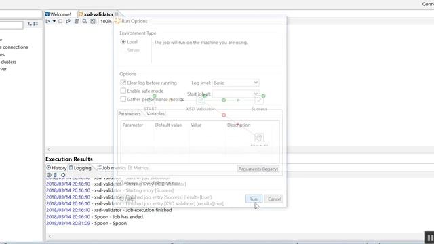Select the clusters item in sidebar tree
This screenshot has width=434, height=244.
coord(8,62)
